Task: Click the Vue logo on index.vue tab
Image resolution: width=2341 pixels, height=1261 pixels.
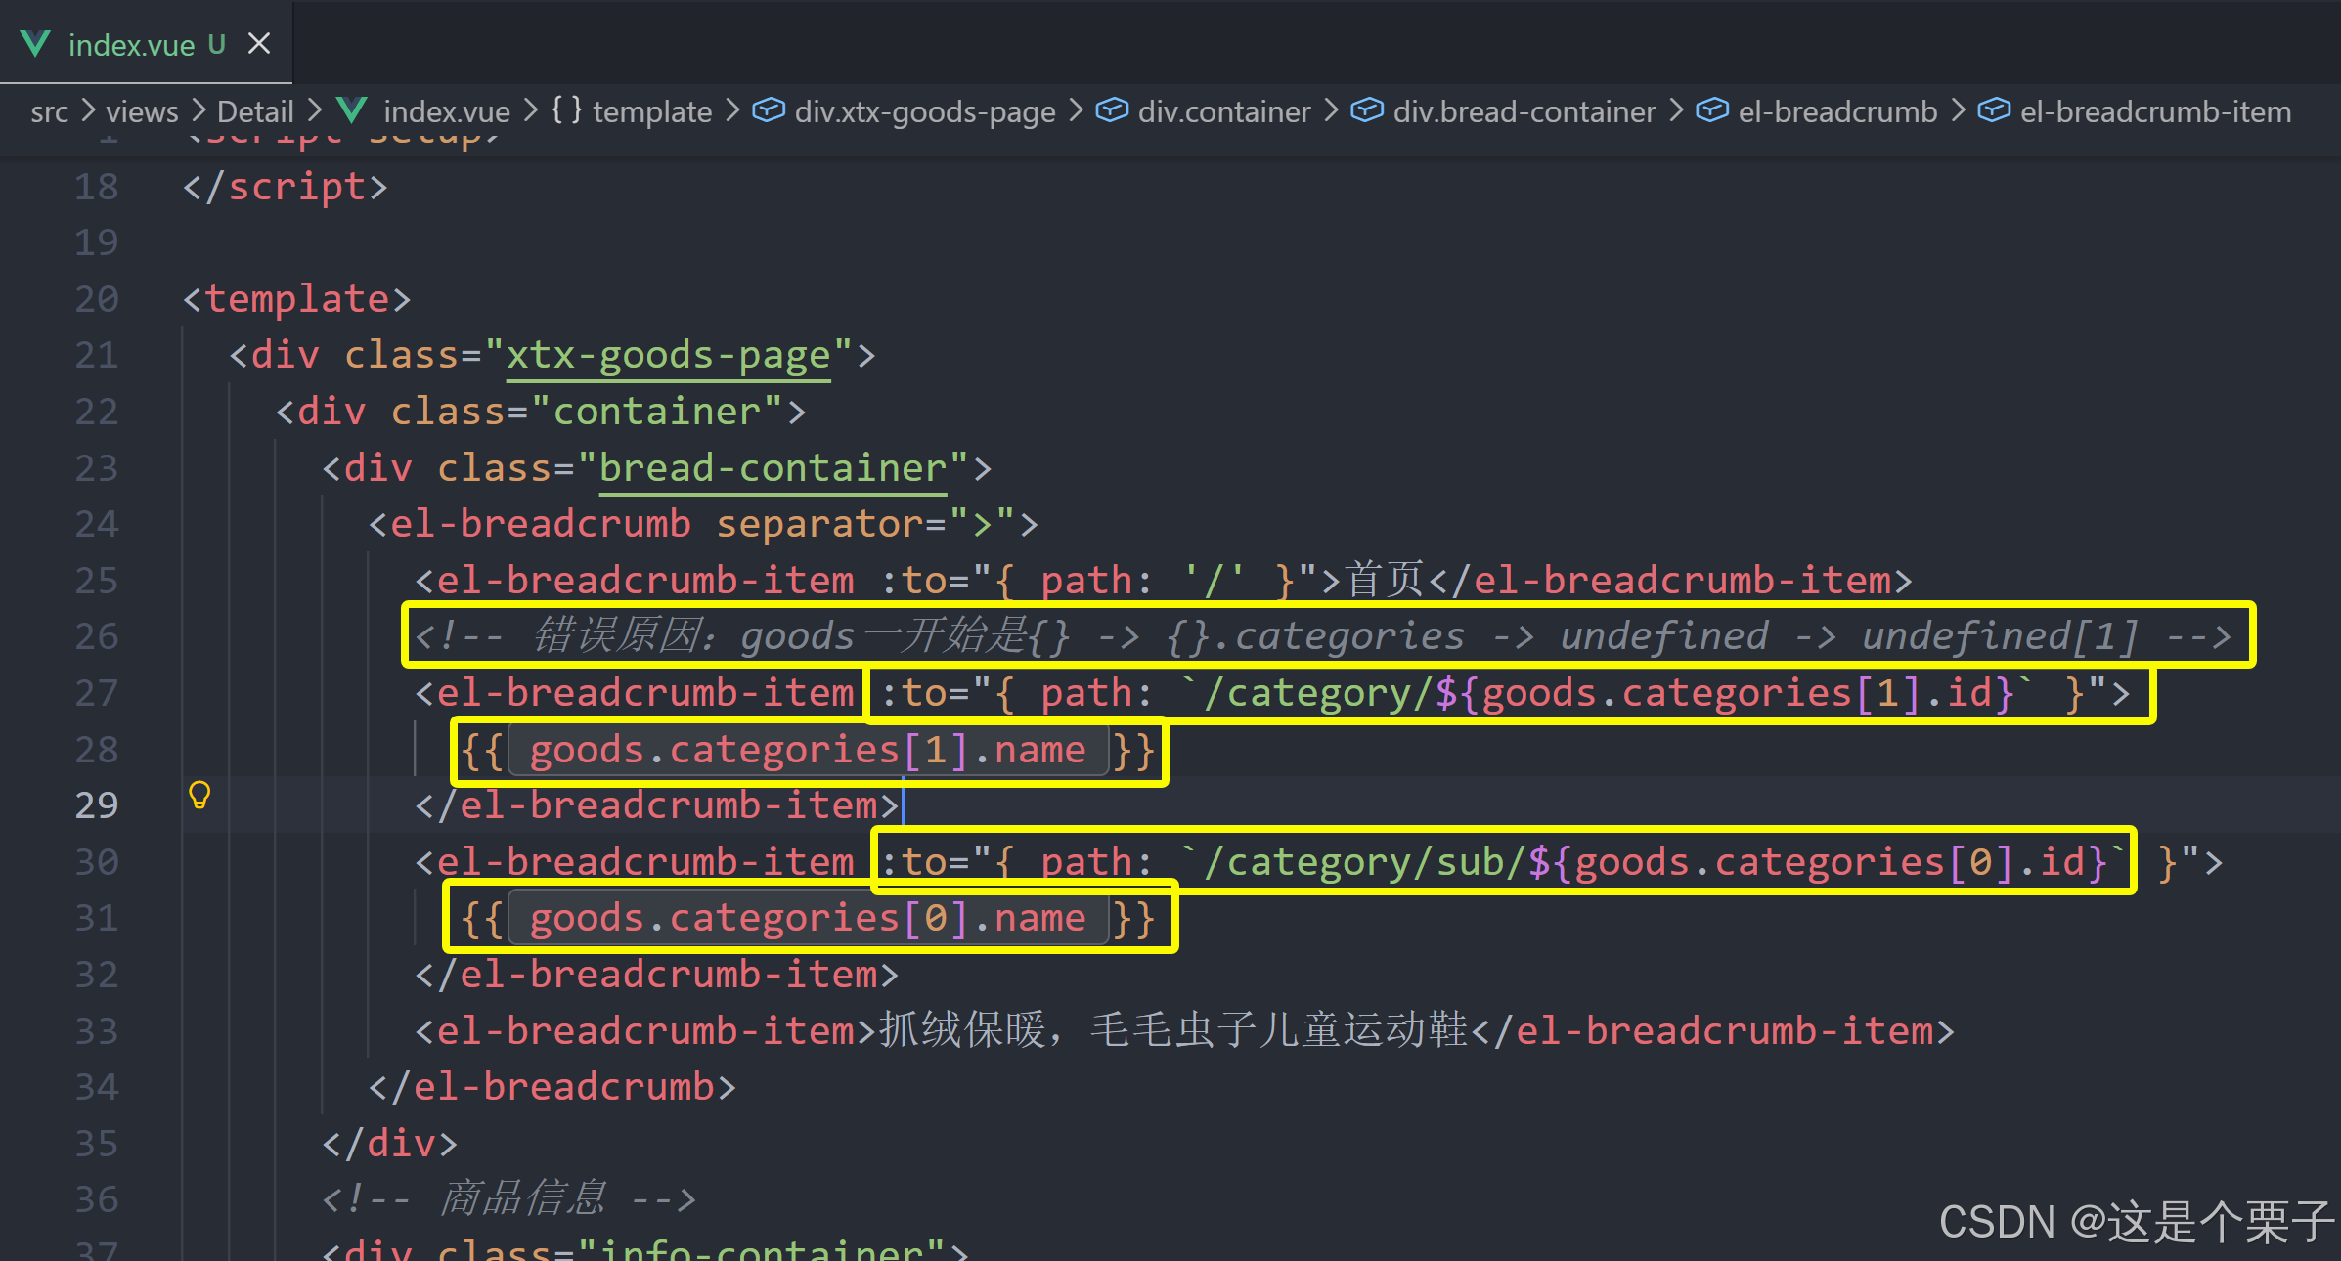Action: pos(35,44)
